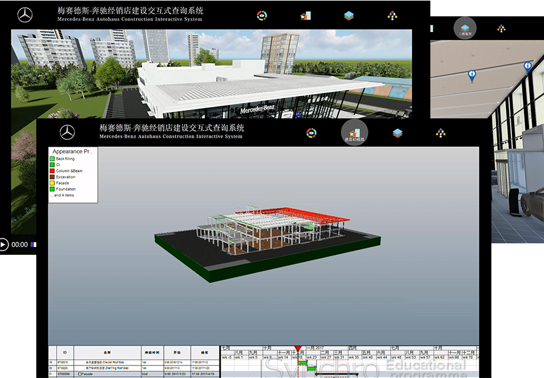Screen dimensions: 544x378
Task: Click the 开始 column header
Action: [x=177, y=353]
